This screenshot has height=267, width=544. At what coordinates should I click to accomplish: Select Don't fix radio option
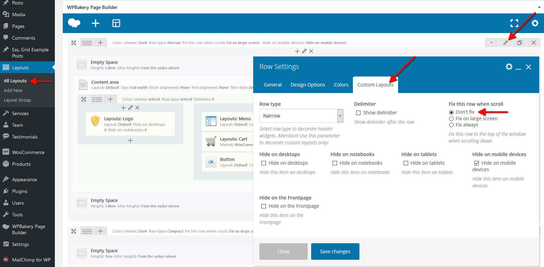(x=451, y=112)
